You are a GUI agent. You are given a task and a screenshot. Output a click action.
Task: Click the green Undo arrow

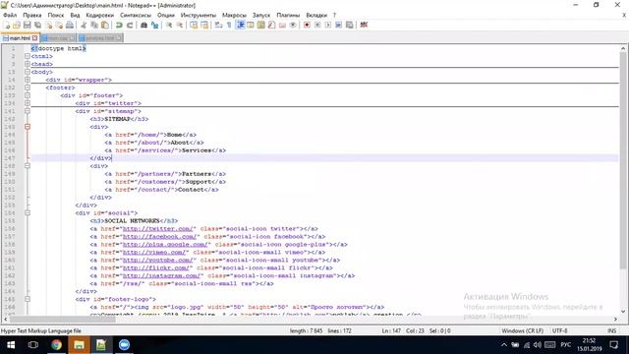(119, 25)
